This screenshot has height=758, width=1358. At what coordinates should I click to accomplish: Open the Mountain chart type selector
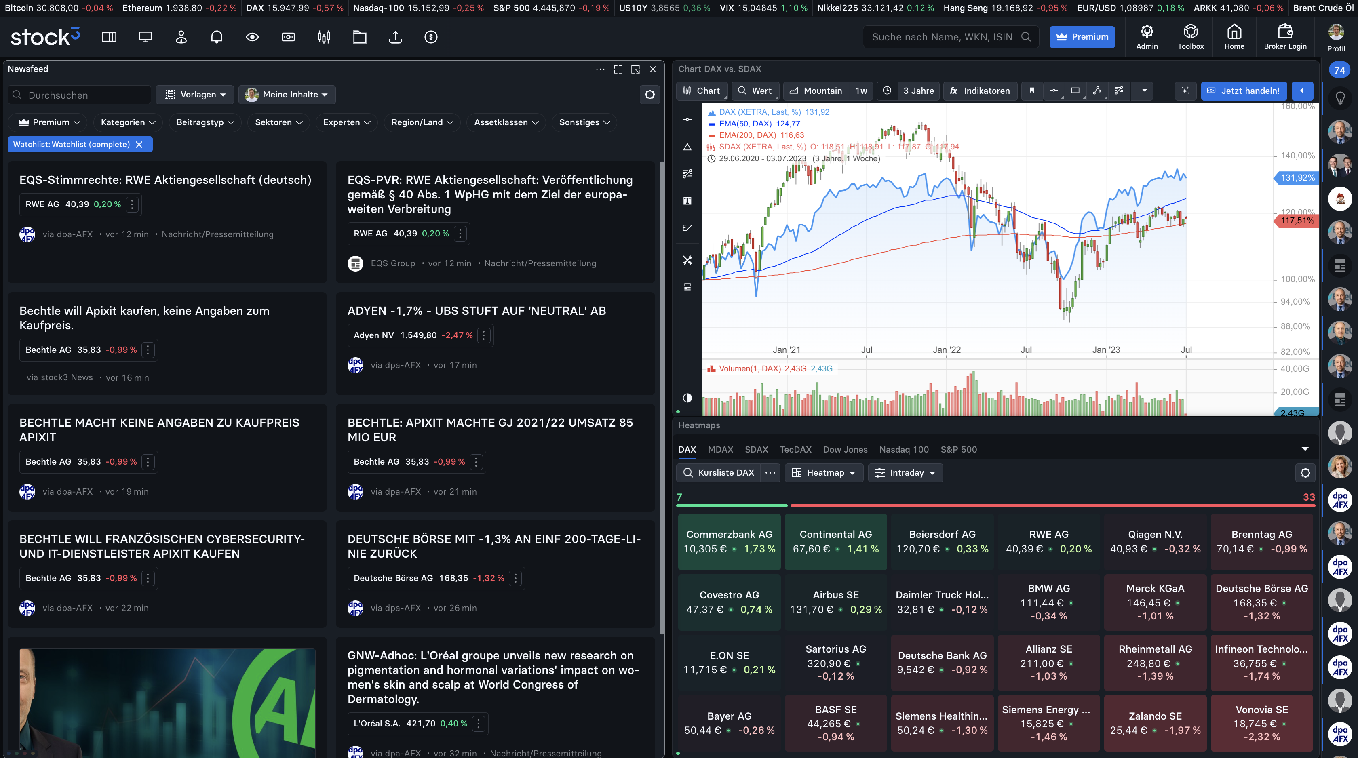click(816, 91)
